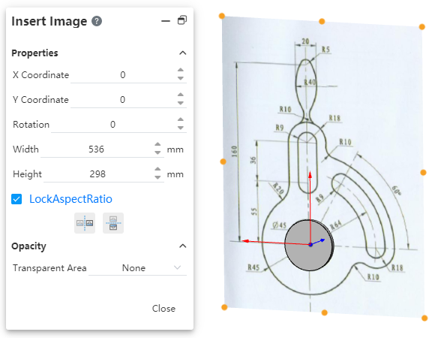Toggle the LockAspectRatio checkbox
This screenshot has width=444, height=338.
click(x=16, y=199)
